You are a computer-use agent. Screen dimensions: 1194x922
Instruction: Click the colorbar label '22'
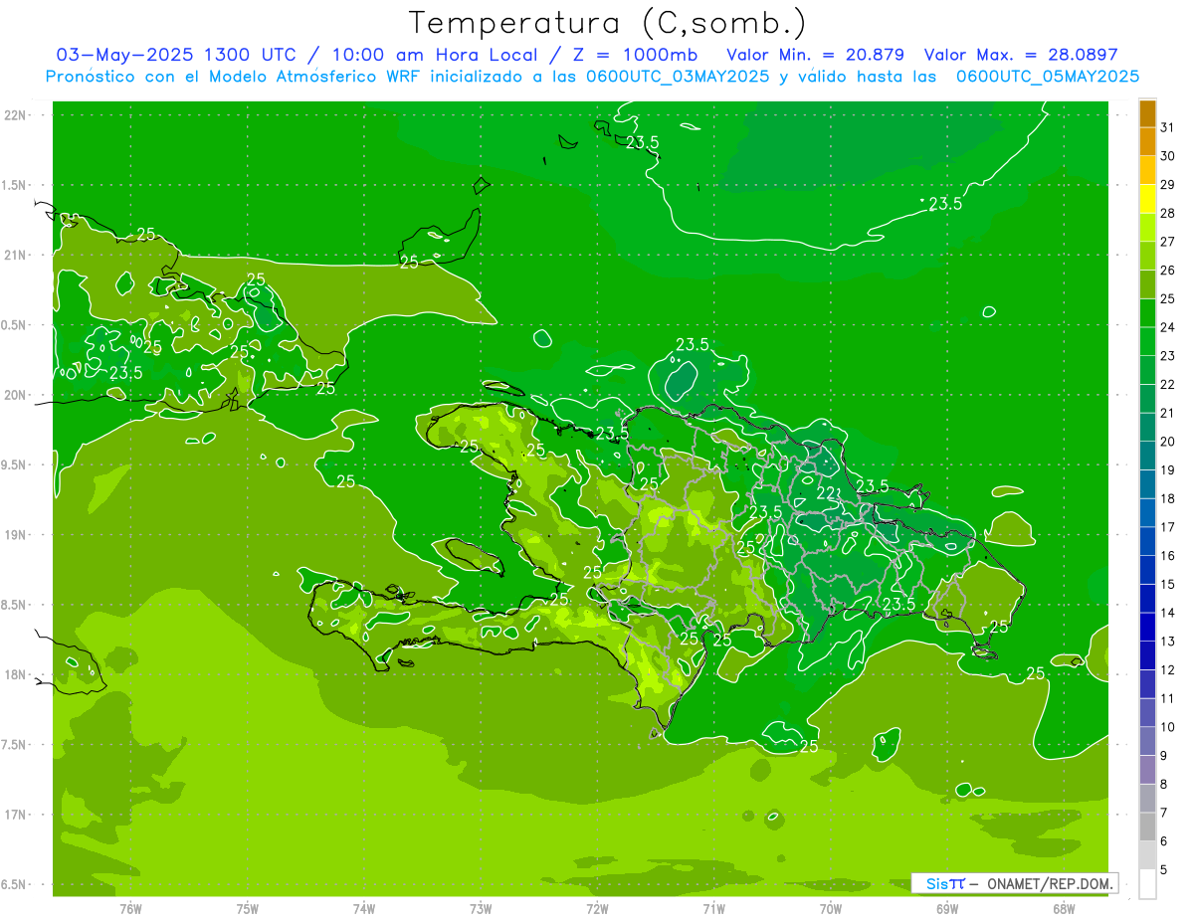1168,385
